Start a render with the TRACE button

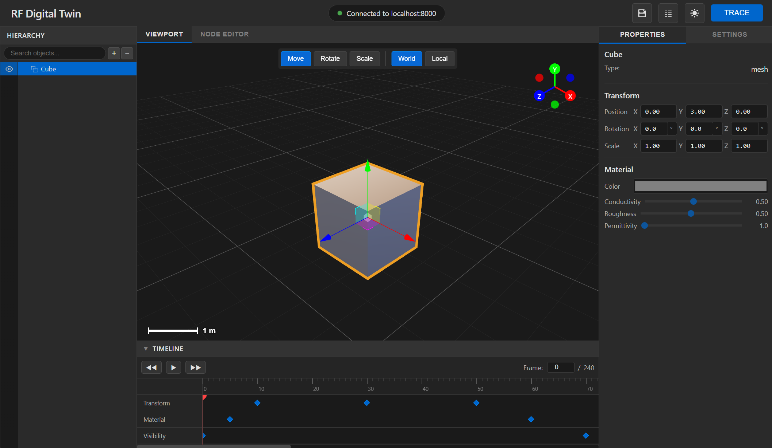[x=737, y=13]
